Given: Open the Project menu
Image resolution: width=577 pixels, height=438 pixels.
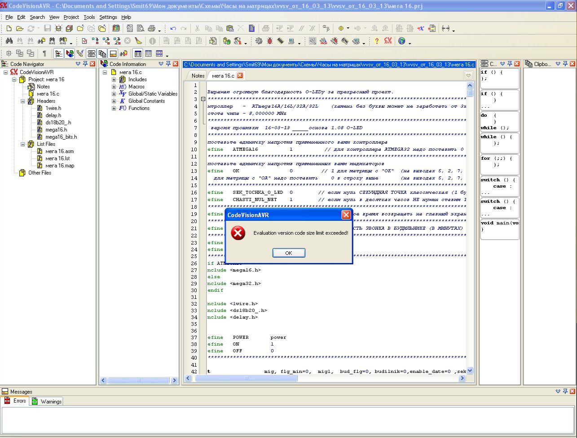Looking at the screenshot, I should (x=71, y=17).
